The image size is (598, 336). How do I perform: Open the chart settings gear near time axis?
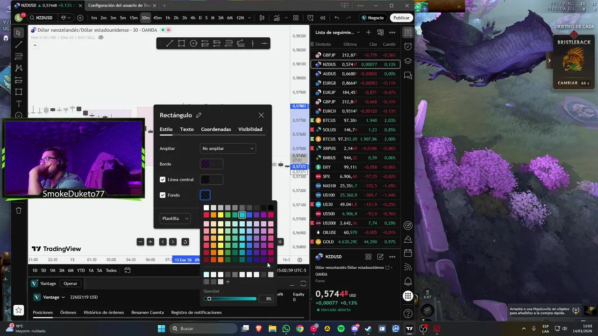point(300,260)
